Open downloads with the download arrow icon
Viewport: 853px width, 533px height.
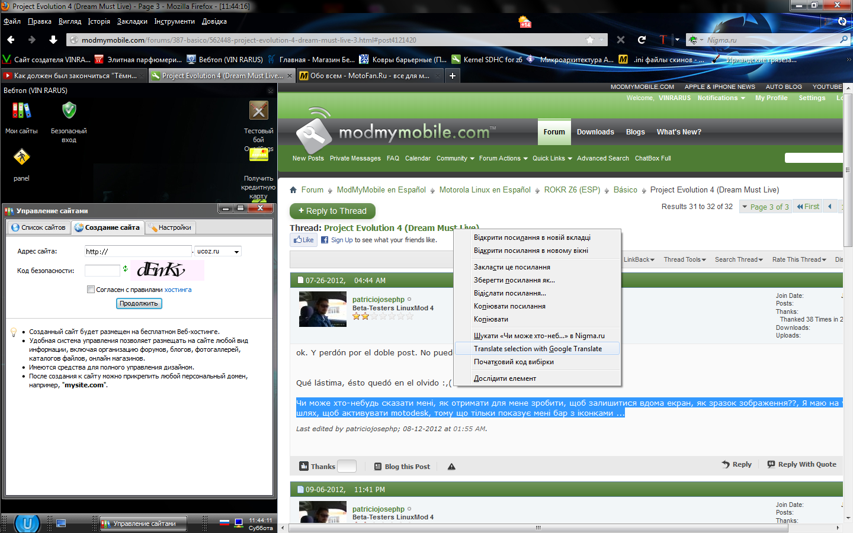pyautogui.click(x=53, y=40)
